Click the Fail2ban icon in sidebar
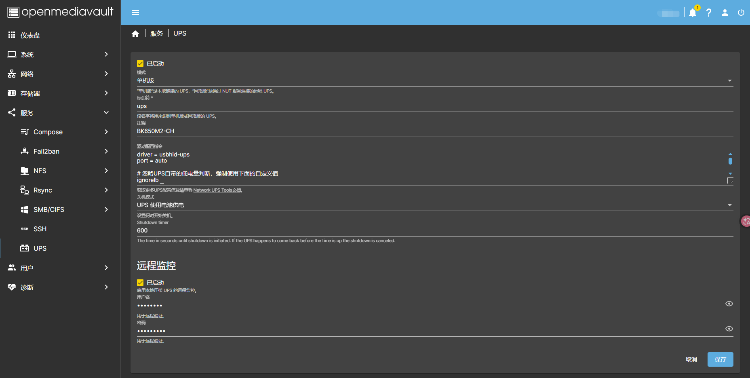This screenshot has height=378, width=750. (x=25, y=151)
